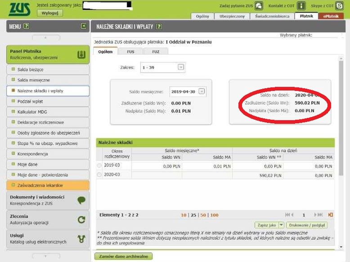Open Moje dane - potwierdzenia menu item
The image size is (350, 262).
[48, 175]
